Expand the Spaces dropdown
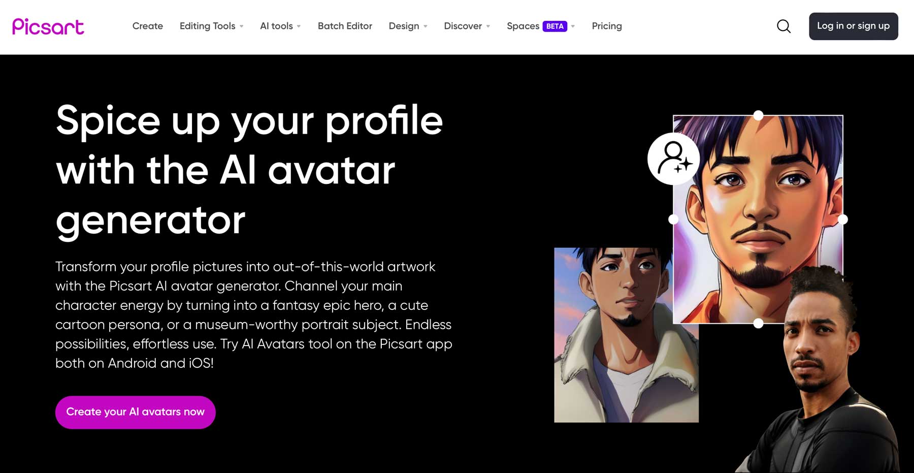 [x=523, y=26]
